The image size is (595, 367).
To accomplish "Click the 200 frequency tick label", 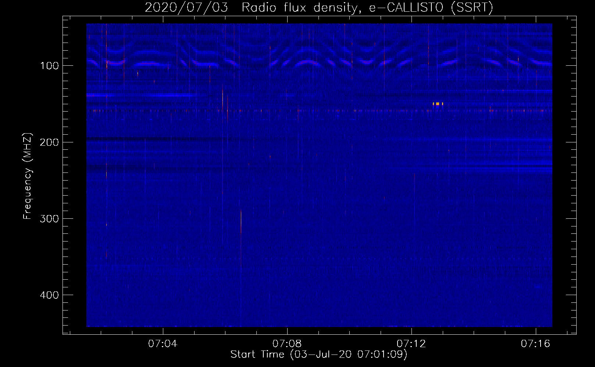I will tap(49, 142).
